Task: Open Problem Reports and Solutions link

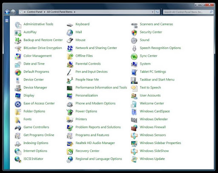Action: click(98, 127)
